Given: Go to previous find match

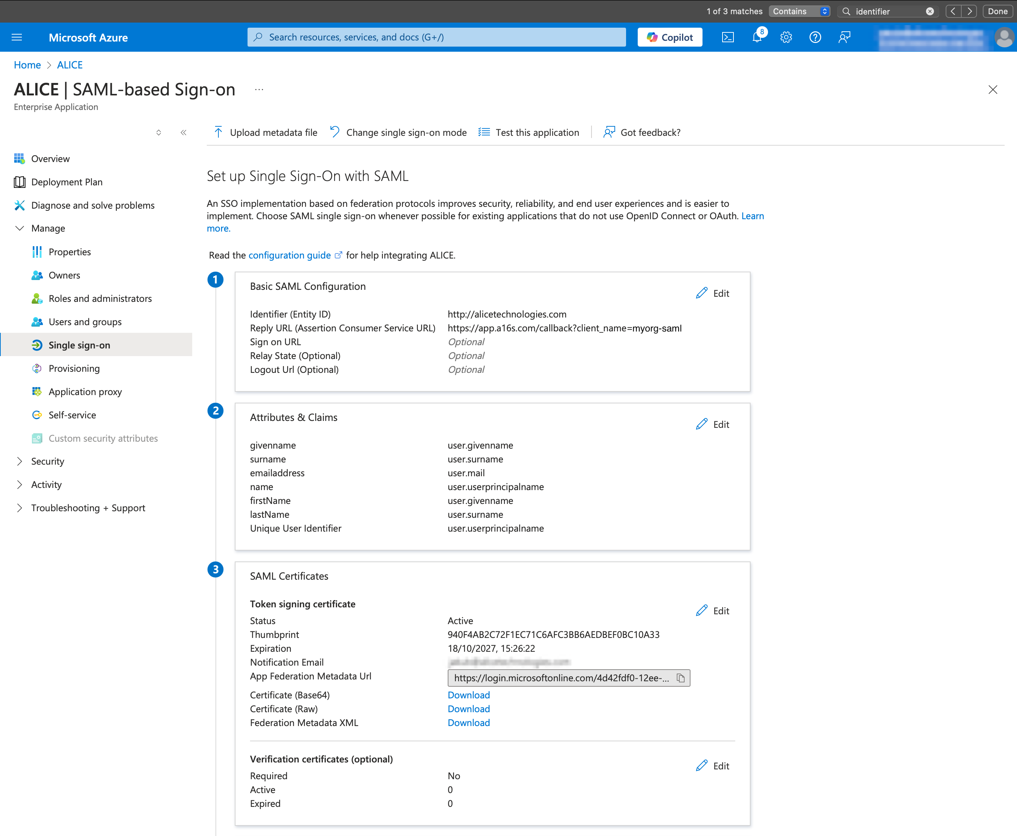Looking at the screenshot, I should [x=953, y=11].
